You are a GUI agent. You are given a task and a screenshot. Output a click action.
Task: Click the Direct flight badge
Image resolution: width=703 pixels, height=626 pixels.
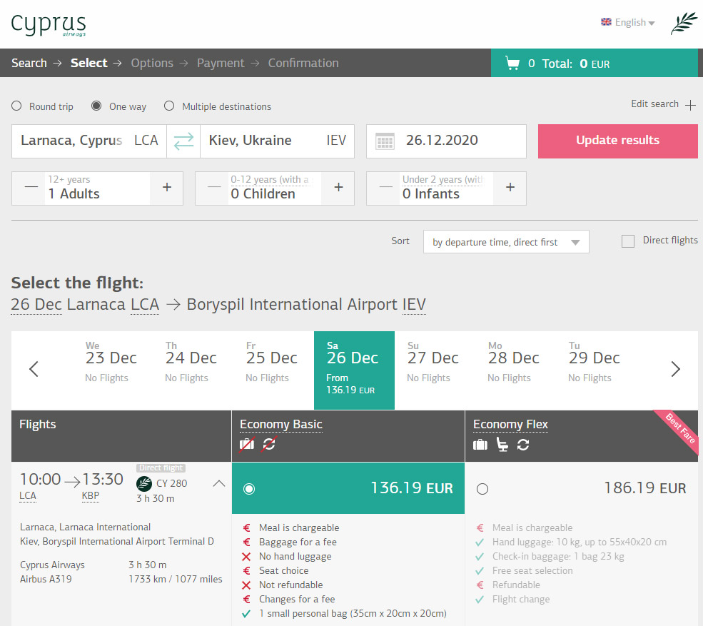(161, 468)
